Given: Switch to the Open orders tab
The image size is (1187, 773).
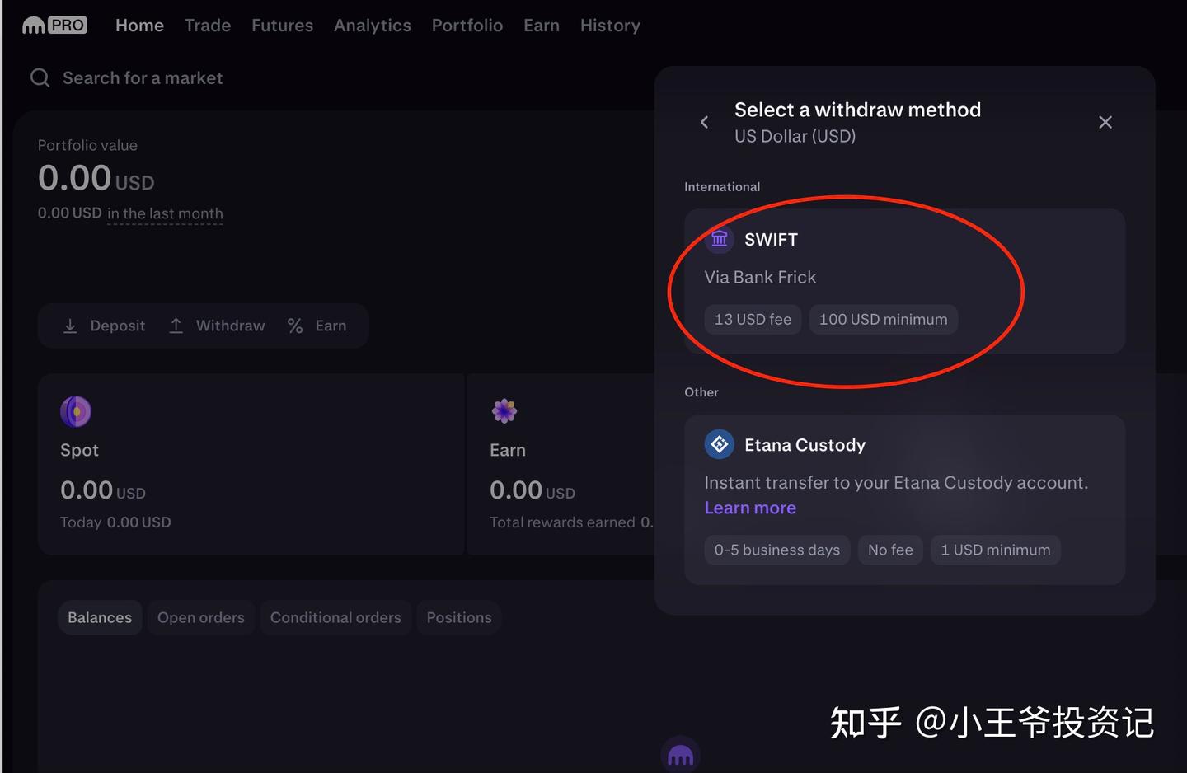Looking at the screenshot, I should point(201,617).
